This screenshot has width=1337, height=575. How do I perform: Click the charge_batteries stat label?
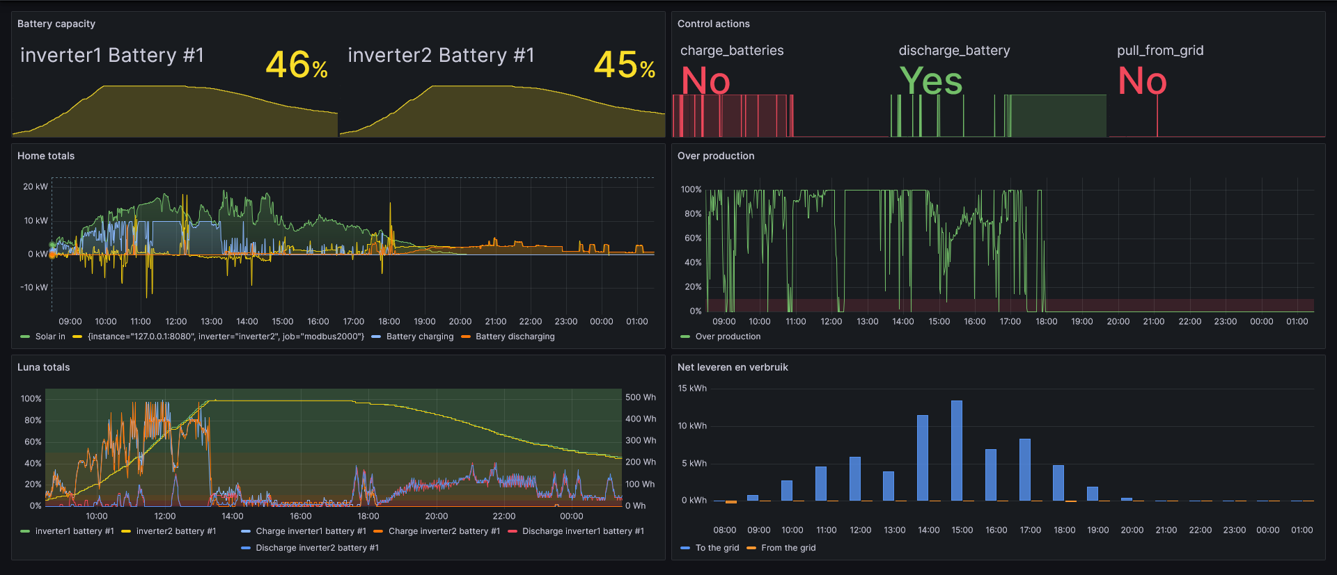coord(732,51)
